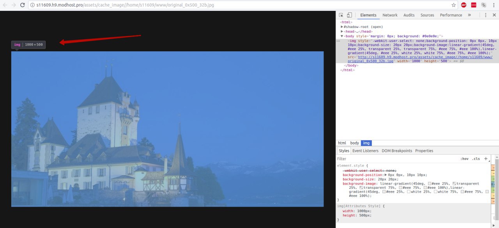Switch to the Network tab
The image size is (499, 228).
coord(390,15)
